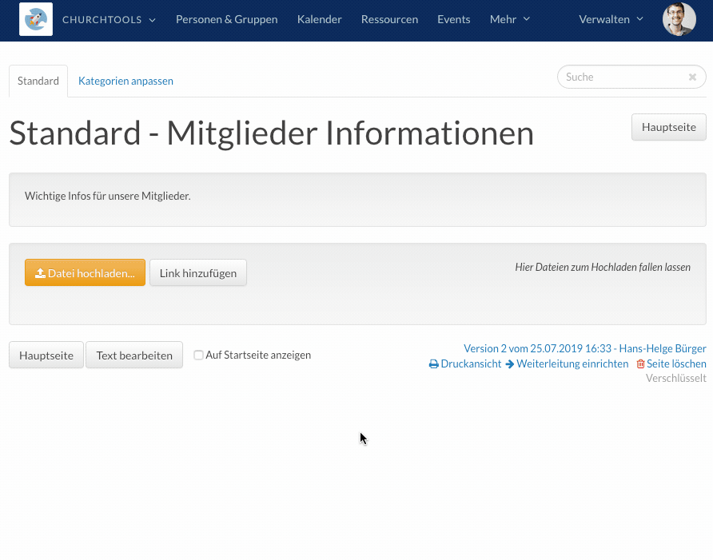Click Link hinzufügen

point(197,272)
